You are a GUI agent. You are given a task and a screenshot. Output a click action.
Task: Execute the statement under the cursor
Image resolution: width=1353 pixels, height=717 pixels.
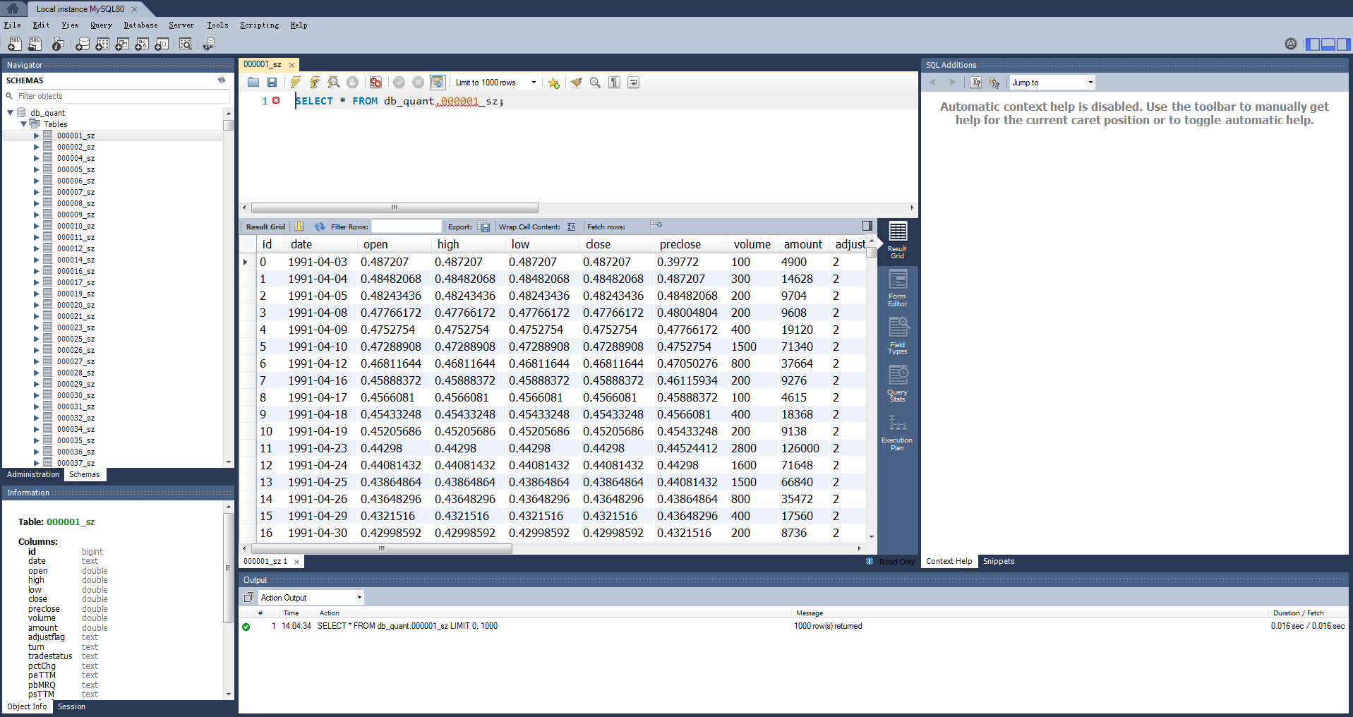click(315, 83)
